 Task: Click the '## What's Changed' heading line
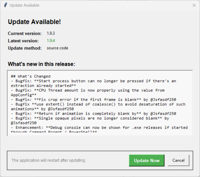31,76
